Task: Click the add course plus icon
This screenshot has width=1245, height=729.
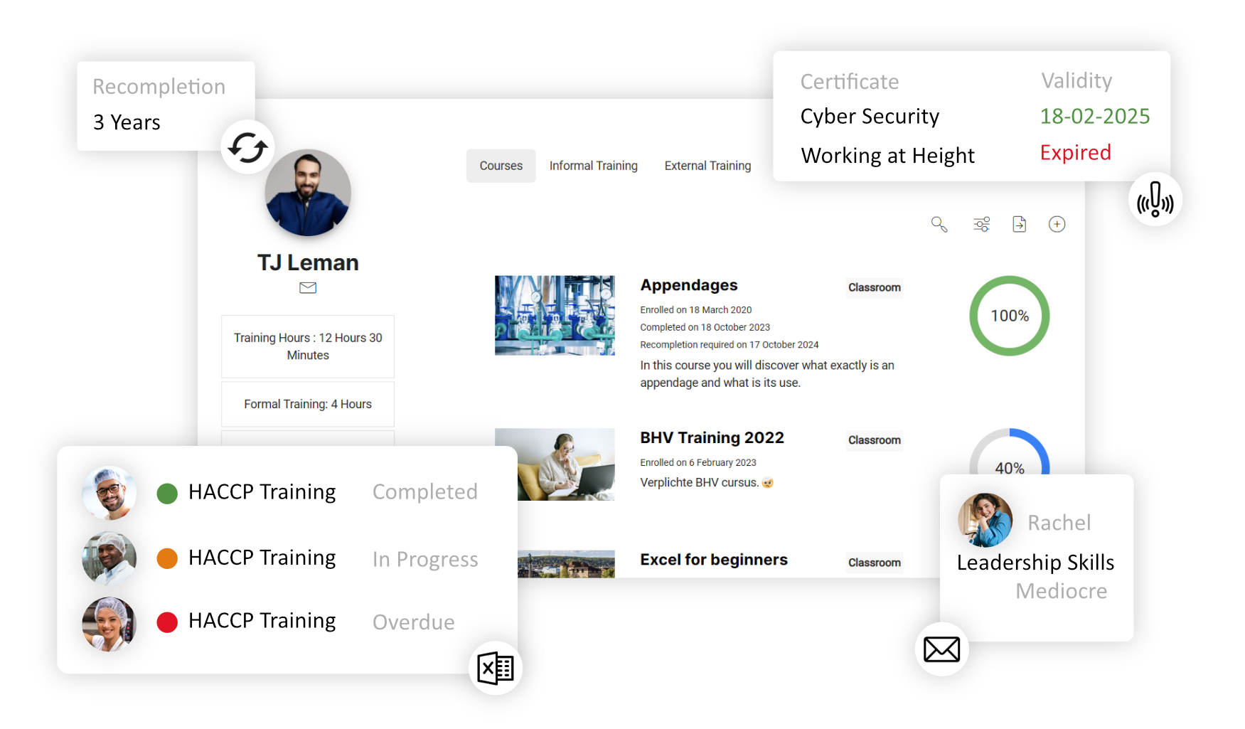Action: (x=1057, y=225)
